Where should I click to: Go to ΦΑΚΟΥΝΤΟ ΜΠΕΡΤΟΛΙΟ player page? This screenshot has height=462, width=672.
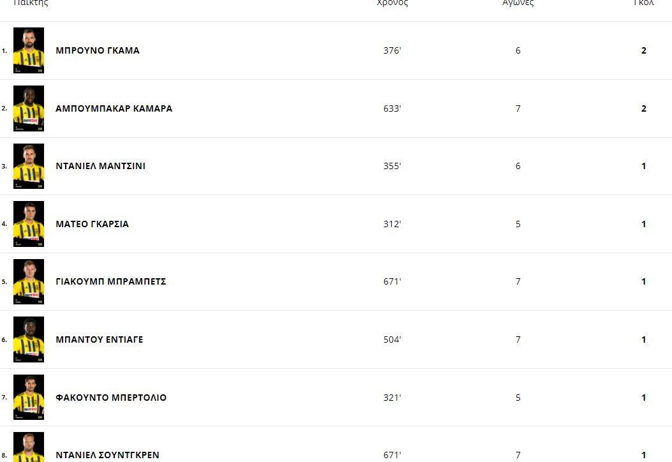pyautogui.click(x=111, y=398)
